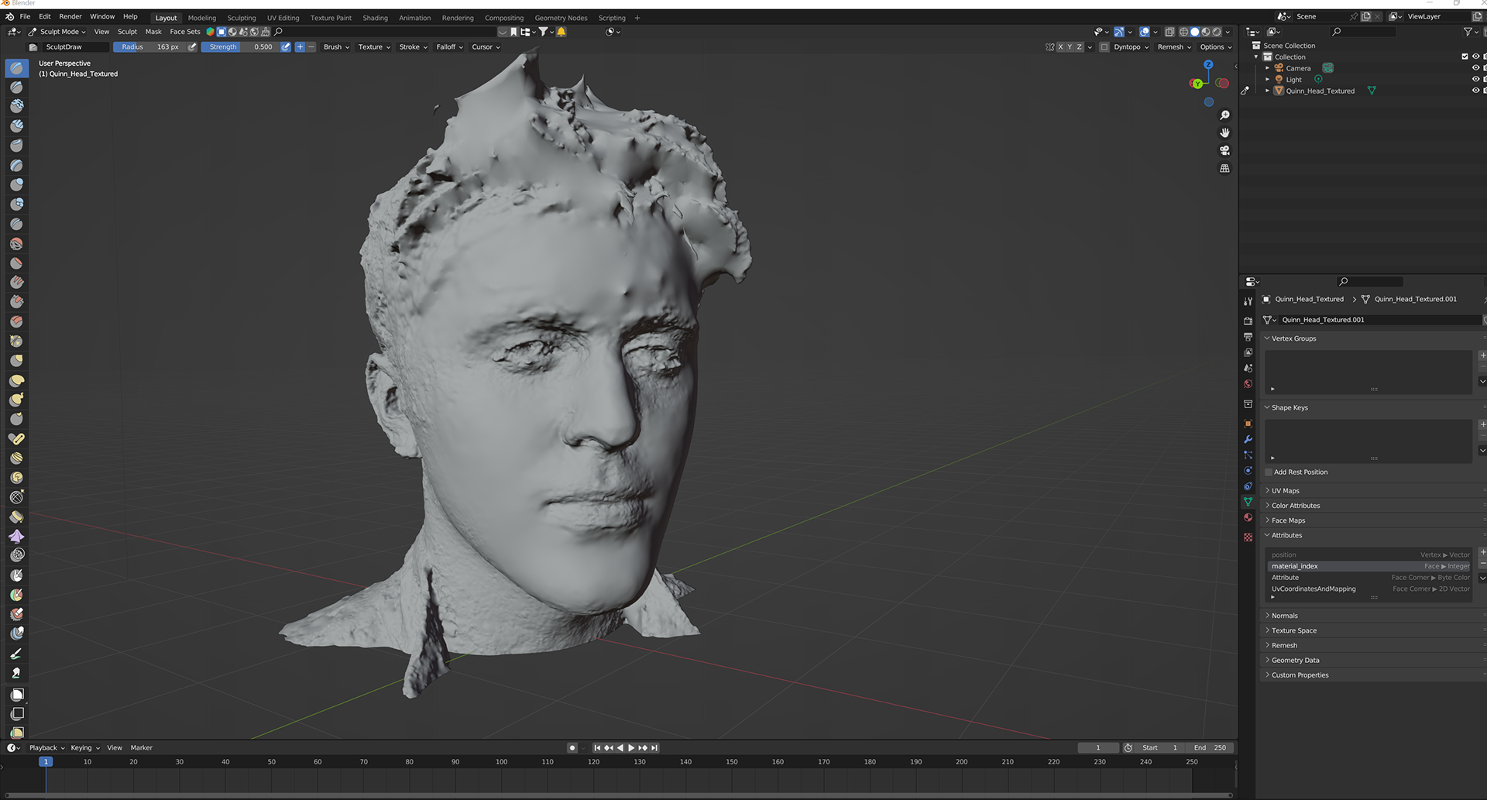
Task: Hide Quinn_Head_Textured with its eye icon
Action: [1475, 91]
